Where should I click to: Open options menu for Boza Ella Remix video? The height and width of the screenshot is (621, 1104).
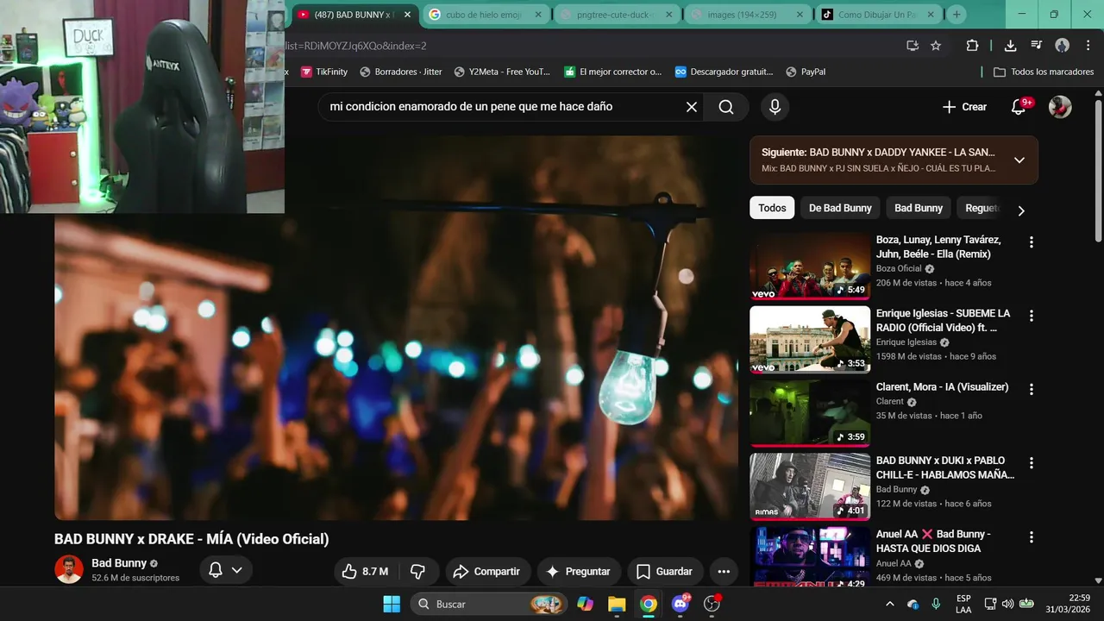pyautogui.click(x=1031, y=242)
